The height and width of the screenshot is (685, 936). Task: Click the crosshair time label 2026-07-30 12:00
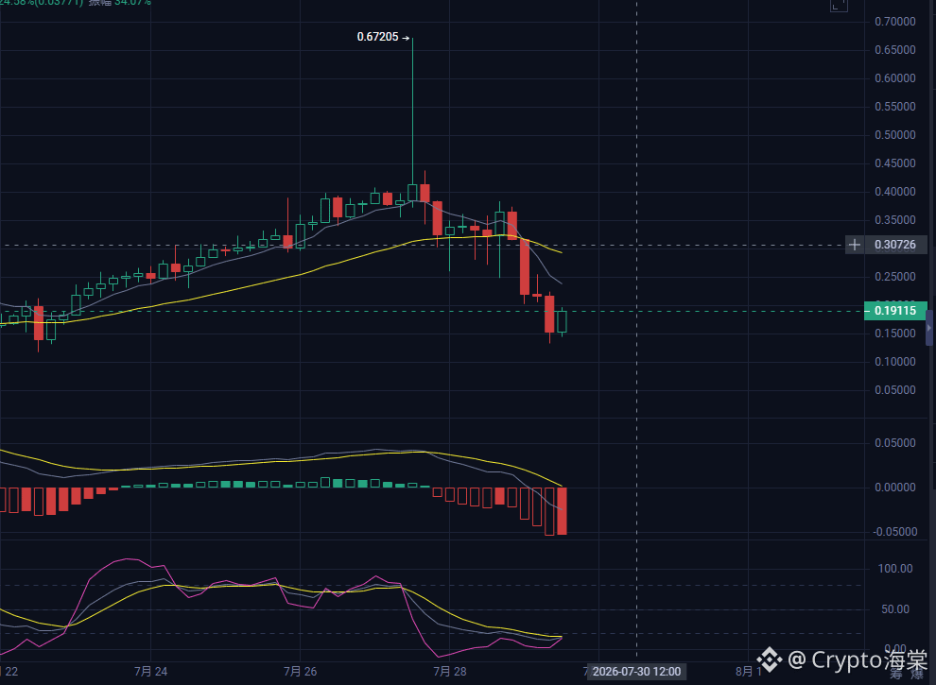(636, 671)
